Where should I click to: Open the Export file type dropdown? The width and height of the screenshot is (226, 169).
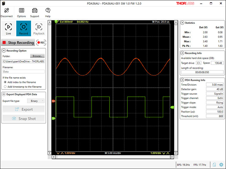pyautogui.click(x=36, y=101)
